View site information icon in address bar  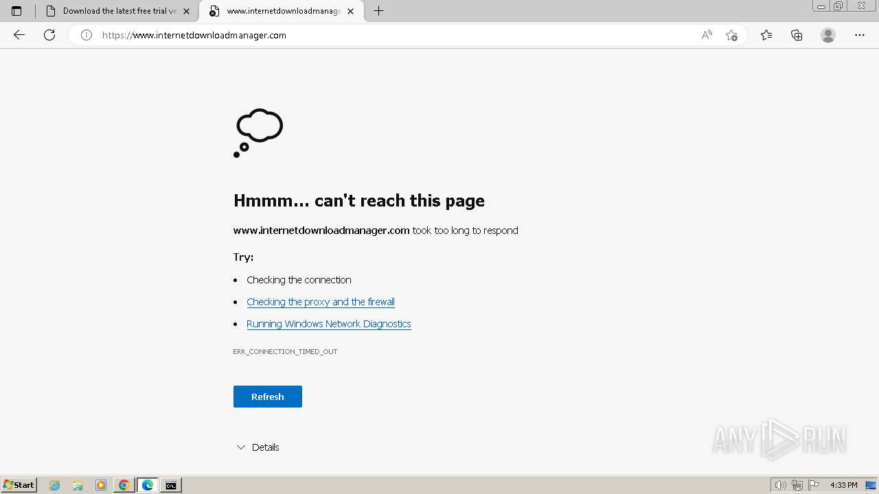click(x=87, y=35)
